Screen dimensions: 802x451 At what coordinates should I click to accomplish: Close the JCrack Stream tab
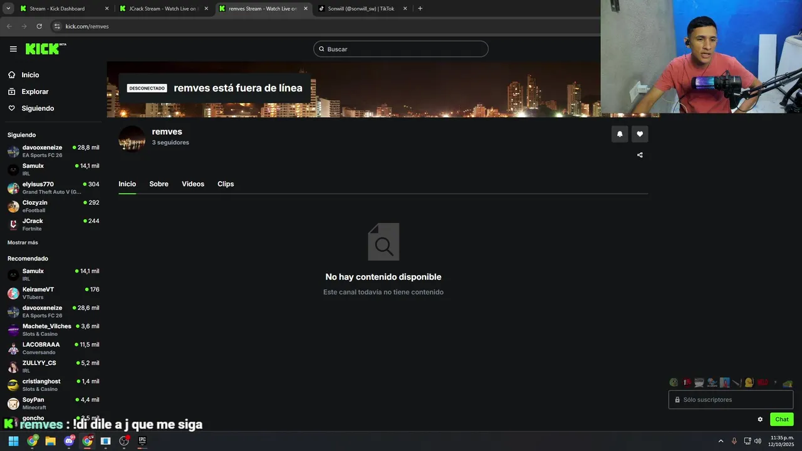206,9
